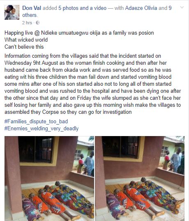Click the word 'others' after tagged names
Screen dimensions: 189x221
30,15
